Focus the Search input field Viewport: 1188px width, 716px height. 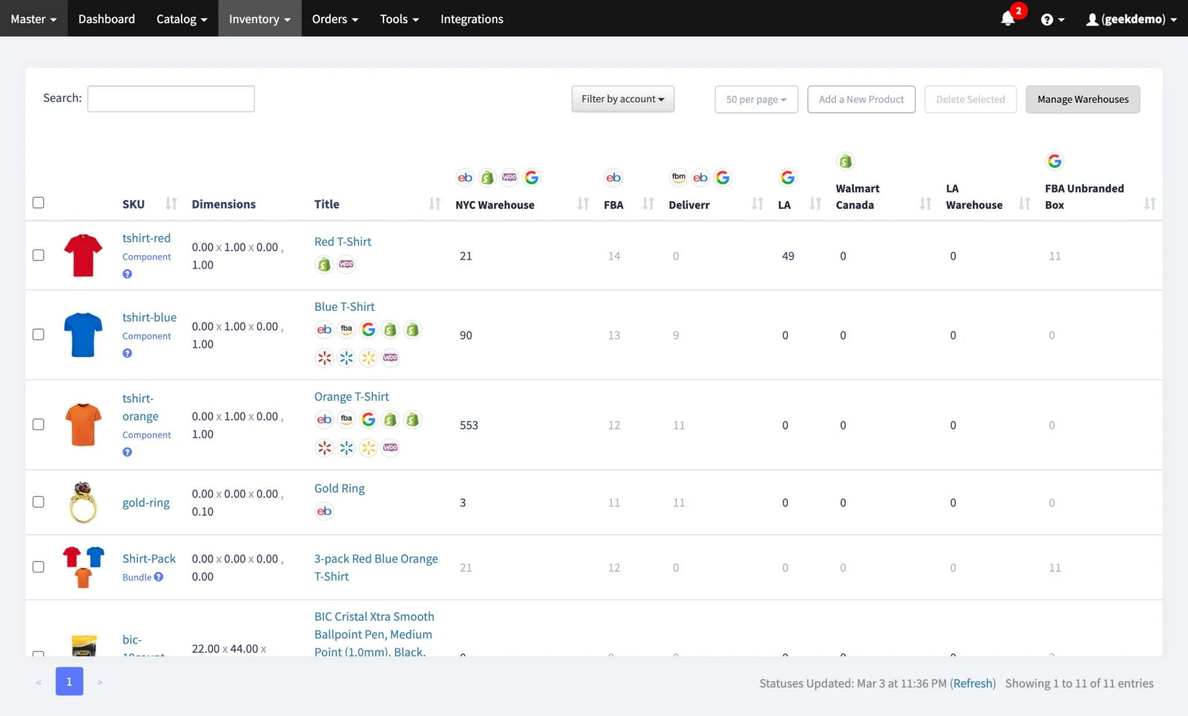(x=171, y=99)
